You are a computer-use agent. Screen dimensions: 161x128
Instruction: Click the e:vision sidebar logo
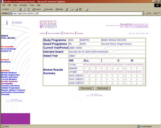(x=14, y=22)
